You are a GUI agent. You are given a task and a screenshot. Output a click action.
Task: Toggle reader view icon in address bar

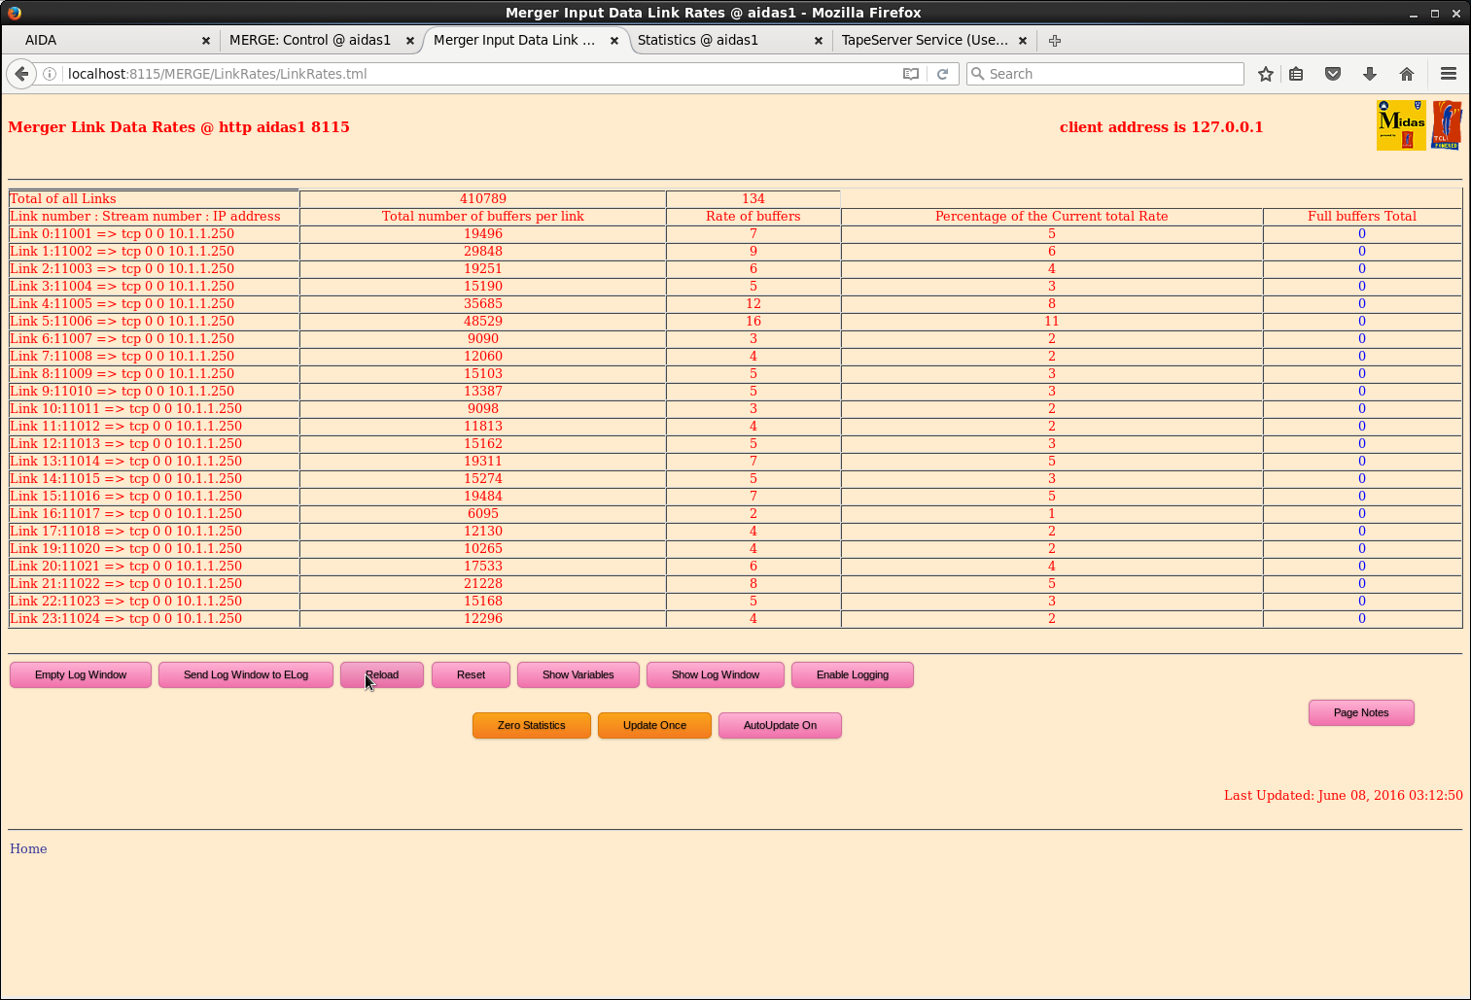[x=911, y=74]
